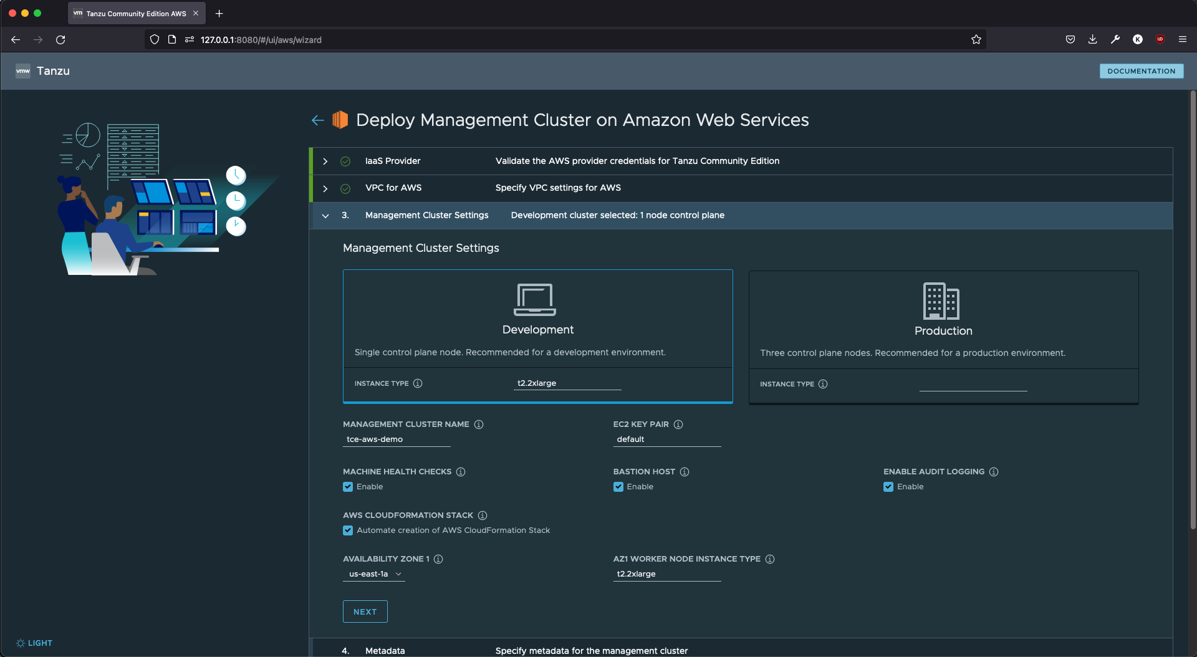Bookmark this page with the star icon
The image size is (1197, 657).
[x=976, y=40]
